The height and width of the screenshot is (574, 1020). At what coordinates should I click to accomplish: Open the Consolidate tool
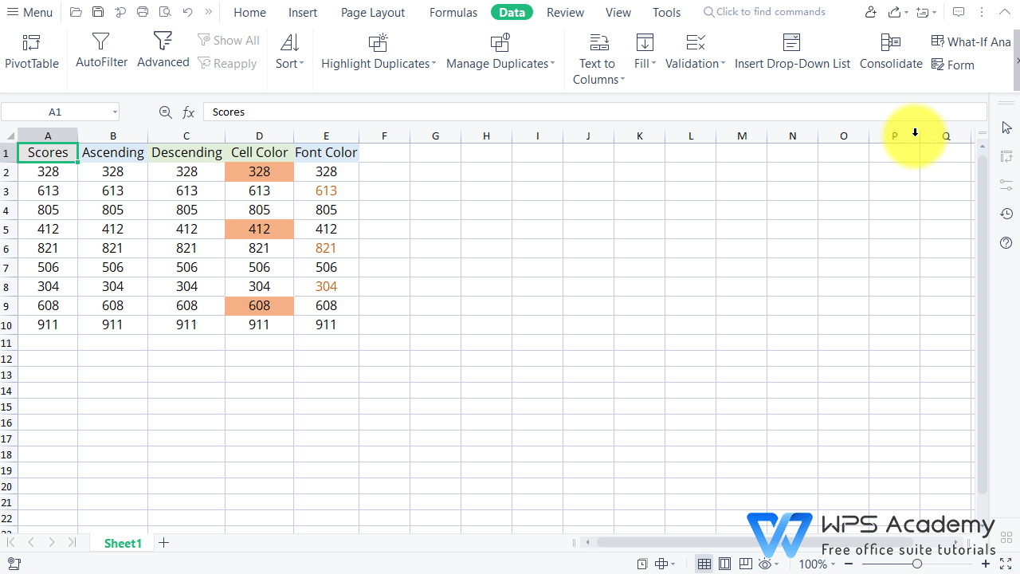click(x=890, y=52)
